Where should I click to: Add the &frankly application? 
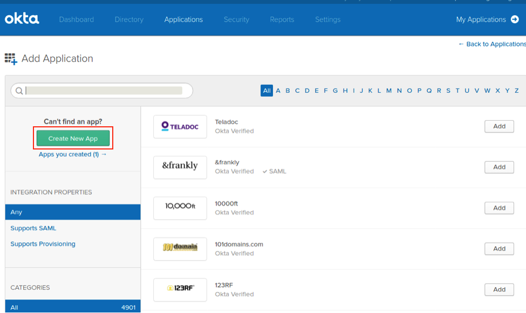(x=499, y=167)
